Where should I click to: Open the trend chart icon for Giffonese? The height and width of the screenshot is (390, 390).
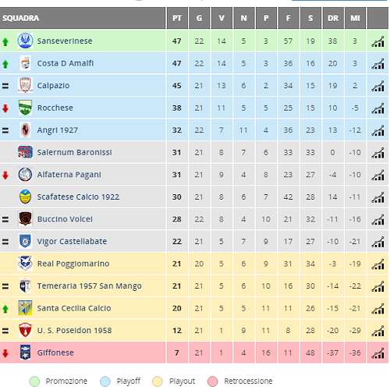click(378, 353)
